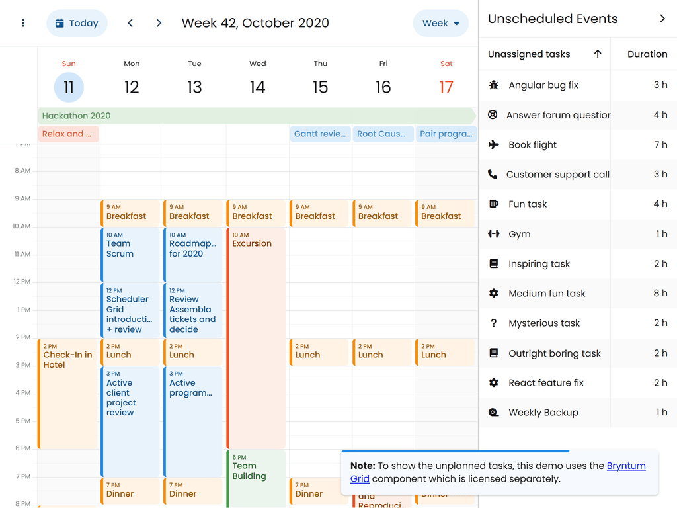This screenshot has height=508, width=677.
Task: Sort by the Unassigned tasks column header
Action: 529,54
